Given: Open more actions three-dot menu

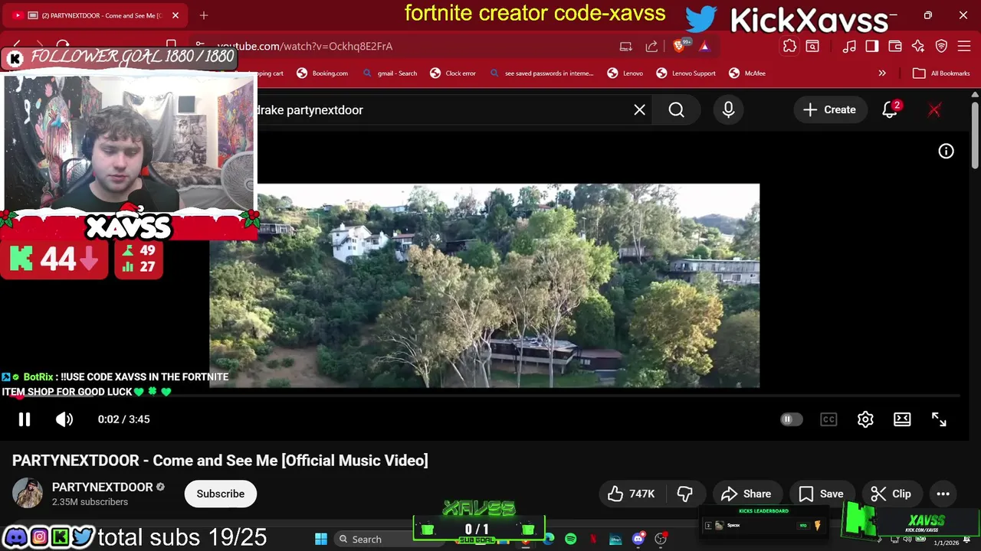Looking at the screenshot, I should 943,494.
